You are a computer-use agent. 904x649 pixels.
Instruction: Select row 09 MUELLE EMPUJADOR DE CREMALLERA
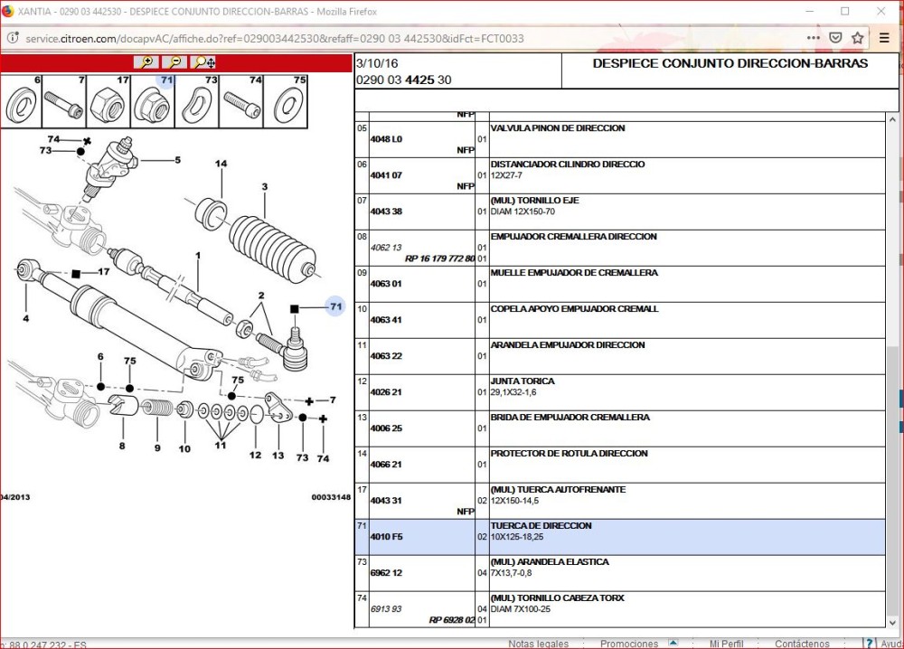tap(620, 284)
